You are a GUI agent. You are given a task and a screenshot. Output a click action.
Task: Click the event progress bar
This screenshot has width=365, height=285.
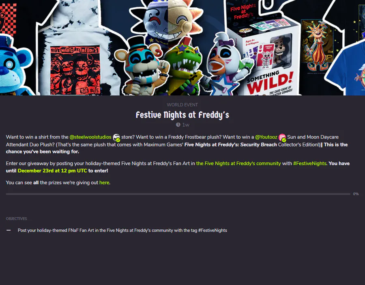178,194
